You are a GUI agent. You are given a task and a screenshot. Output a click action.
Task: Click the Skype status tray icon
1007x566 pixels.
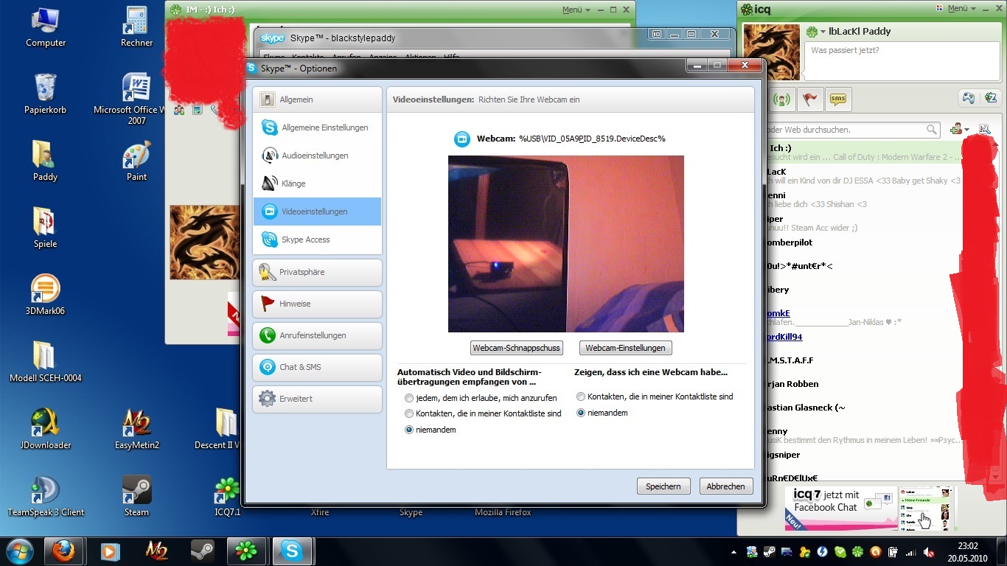(x=840, y=551)
